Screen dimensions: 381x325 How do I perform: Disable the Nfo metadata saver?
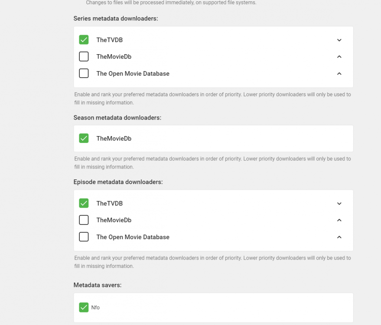84,307
